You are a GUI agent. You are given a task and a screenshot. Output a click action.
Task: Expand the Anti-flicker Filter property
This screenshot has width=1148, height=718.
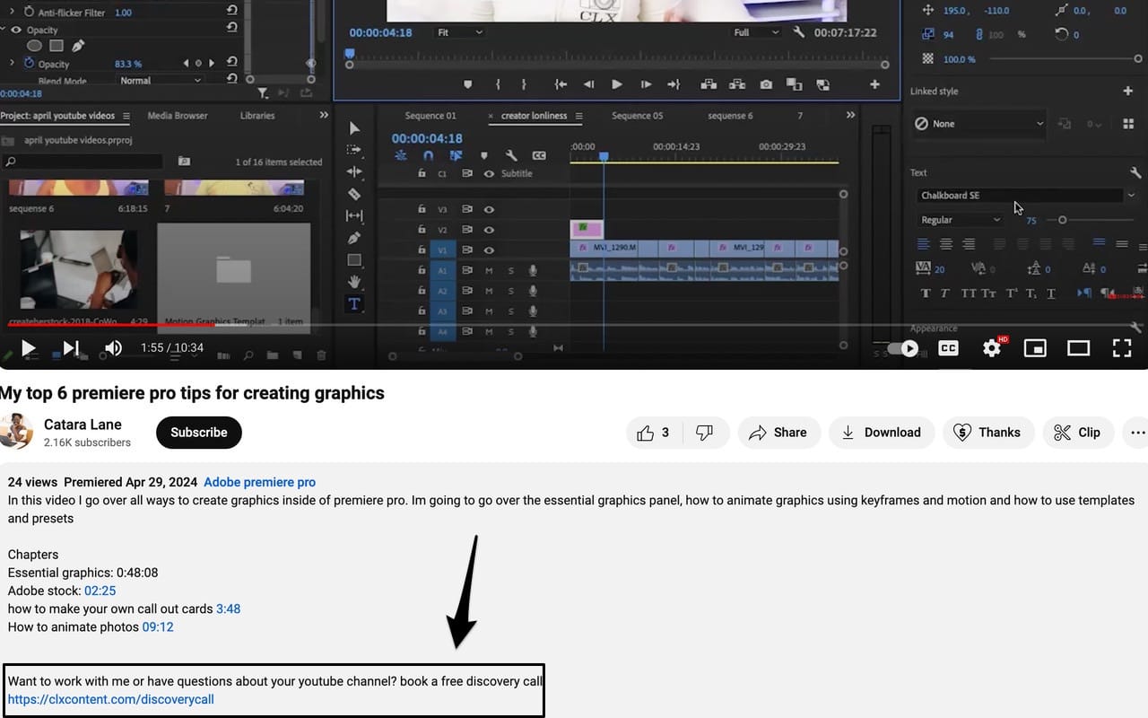(x=12, y=13)
